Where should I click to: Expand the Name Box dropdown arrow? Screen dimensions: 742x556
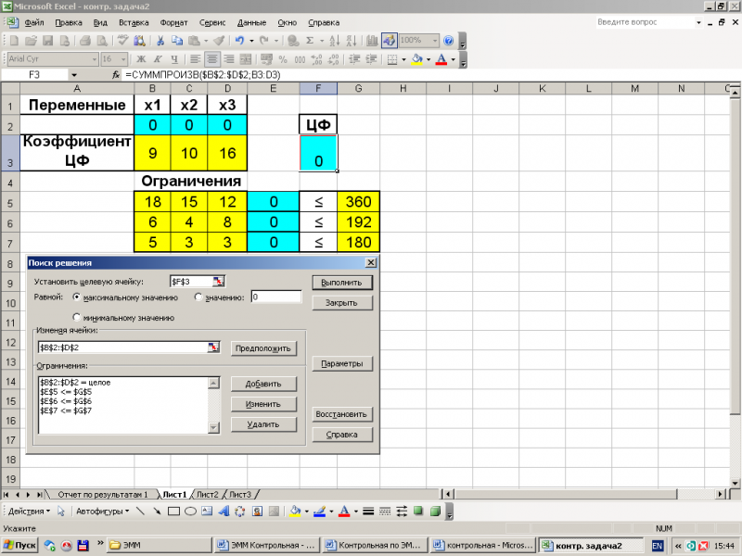[x=74, y=75]
